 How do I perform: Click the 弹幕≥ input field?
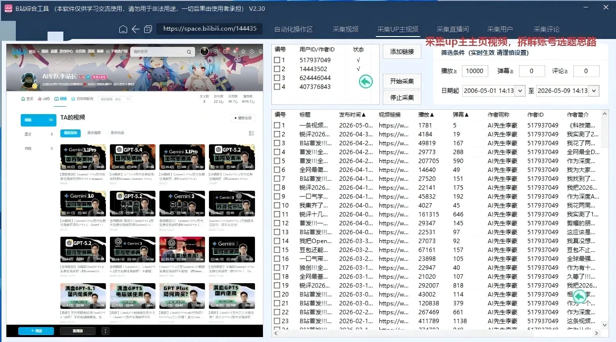[x=532, y=71]
